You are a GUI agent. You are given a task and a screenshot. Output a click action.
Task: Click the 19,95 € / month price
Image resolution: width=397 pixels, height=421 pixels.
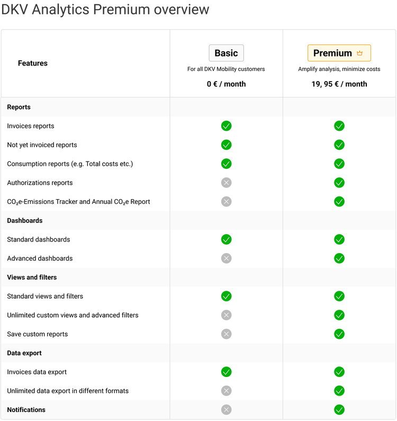coord(339,84)
